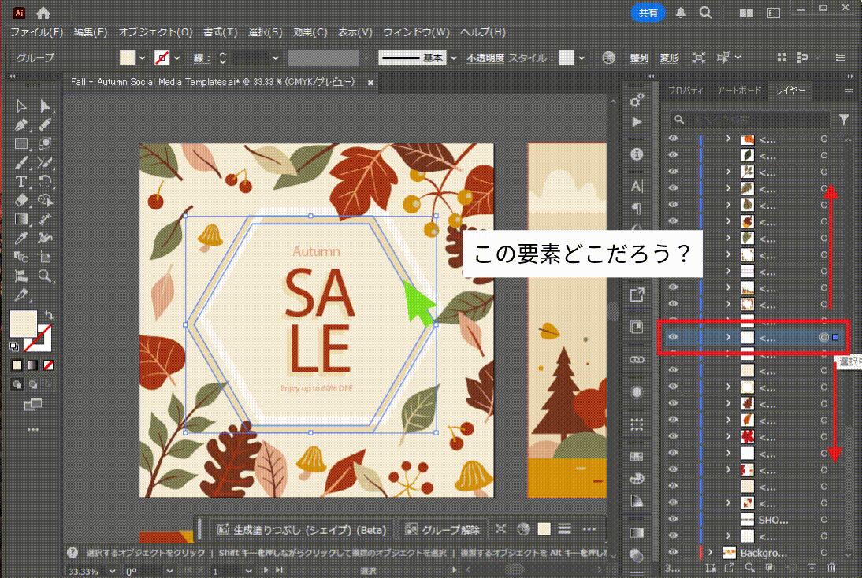Click the Layers panel search field
862x578 pixels.
click(x=750, y=119)
